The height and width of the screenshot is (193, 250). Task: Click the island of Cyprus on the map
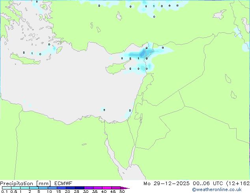[x=116, y=68]
